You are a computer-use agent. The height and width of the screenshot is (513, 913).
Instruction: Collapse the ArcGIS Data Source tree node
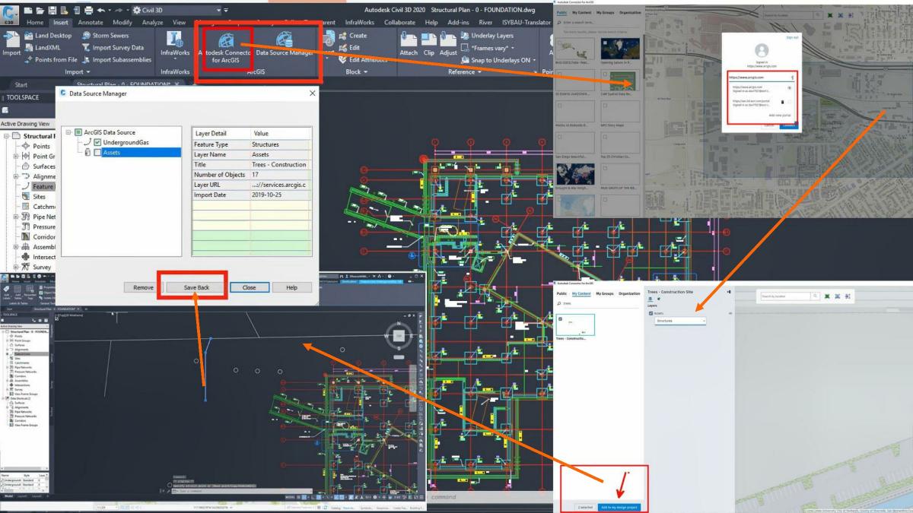point(68,132)
